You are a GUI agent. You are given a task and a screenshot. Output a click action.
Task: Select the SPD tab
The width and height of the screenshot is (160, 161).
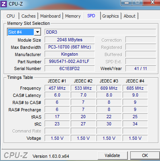click(x=91, y=16)
